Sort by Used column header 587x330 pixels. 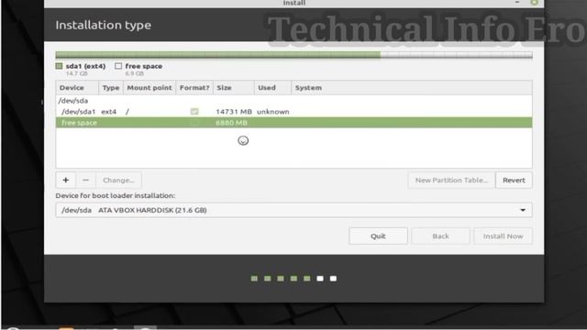click(272, 88)
